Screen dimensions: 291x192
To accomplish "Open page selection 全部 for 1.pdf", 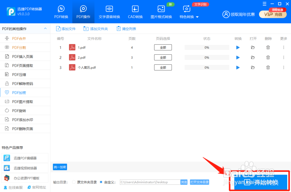I will pos(163,47).
